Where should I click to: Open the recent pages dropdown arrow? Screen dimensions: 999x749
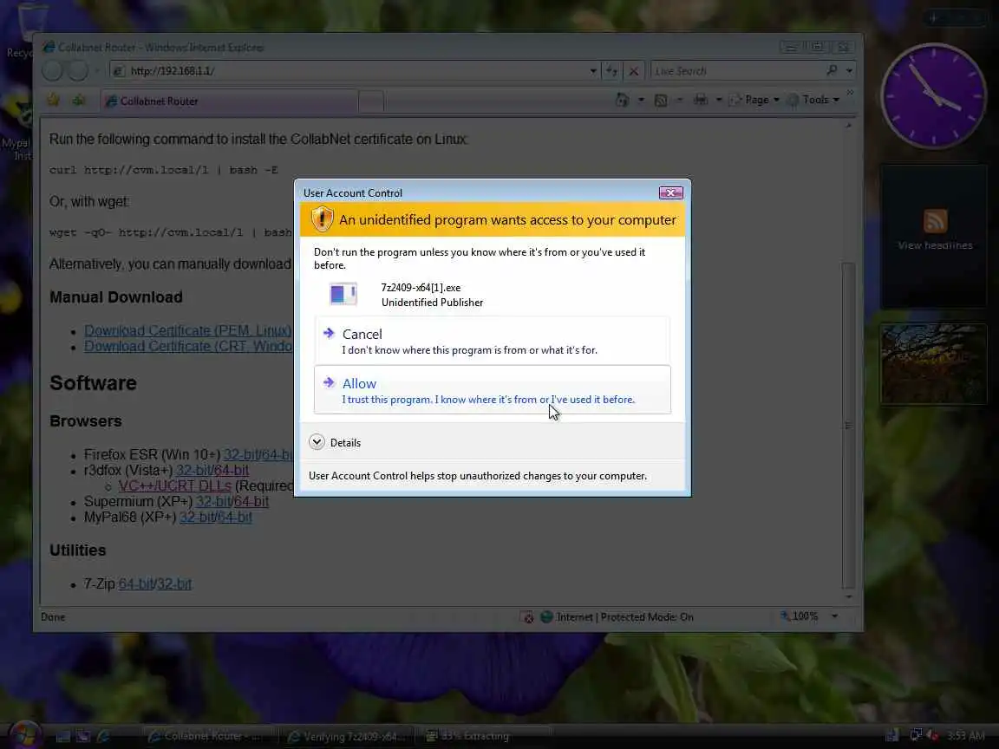(x=97, y=71)
